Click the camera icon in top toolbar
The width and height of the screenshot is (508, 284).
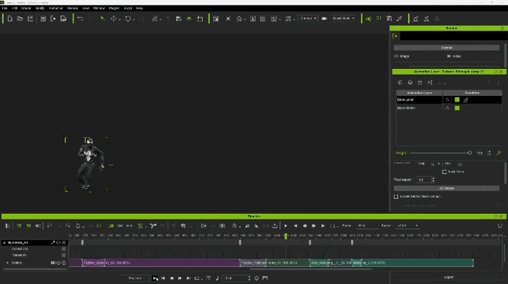(324, 19)
